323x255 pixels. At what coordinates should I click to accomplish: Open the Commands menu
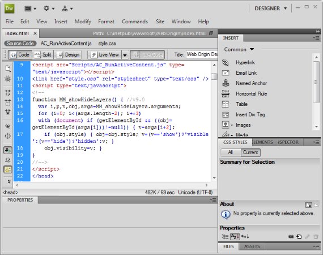pyautogui.click(x=135, y=22)
